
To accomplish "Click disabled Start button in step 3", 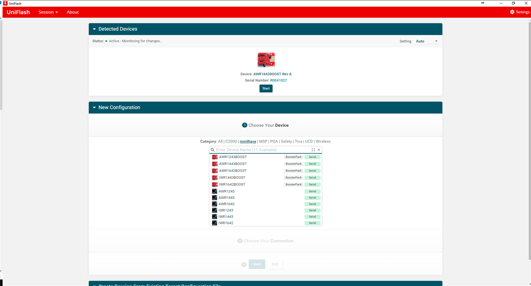I will 257,264.
